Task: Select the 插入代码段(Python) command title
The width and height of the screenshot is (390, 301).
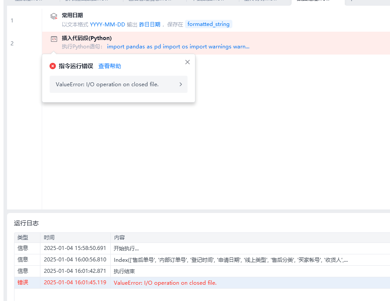Action: click(87, 38)
